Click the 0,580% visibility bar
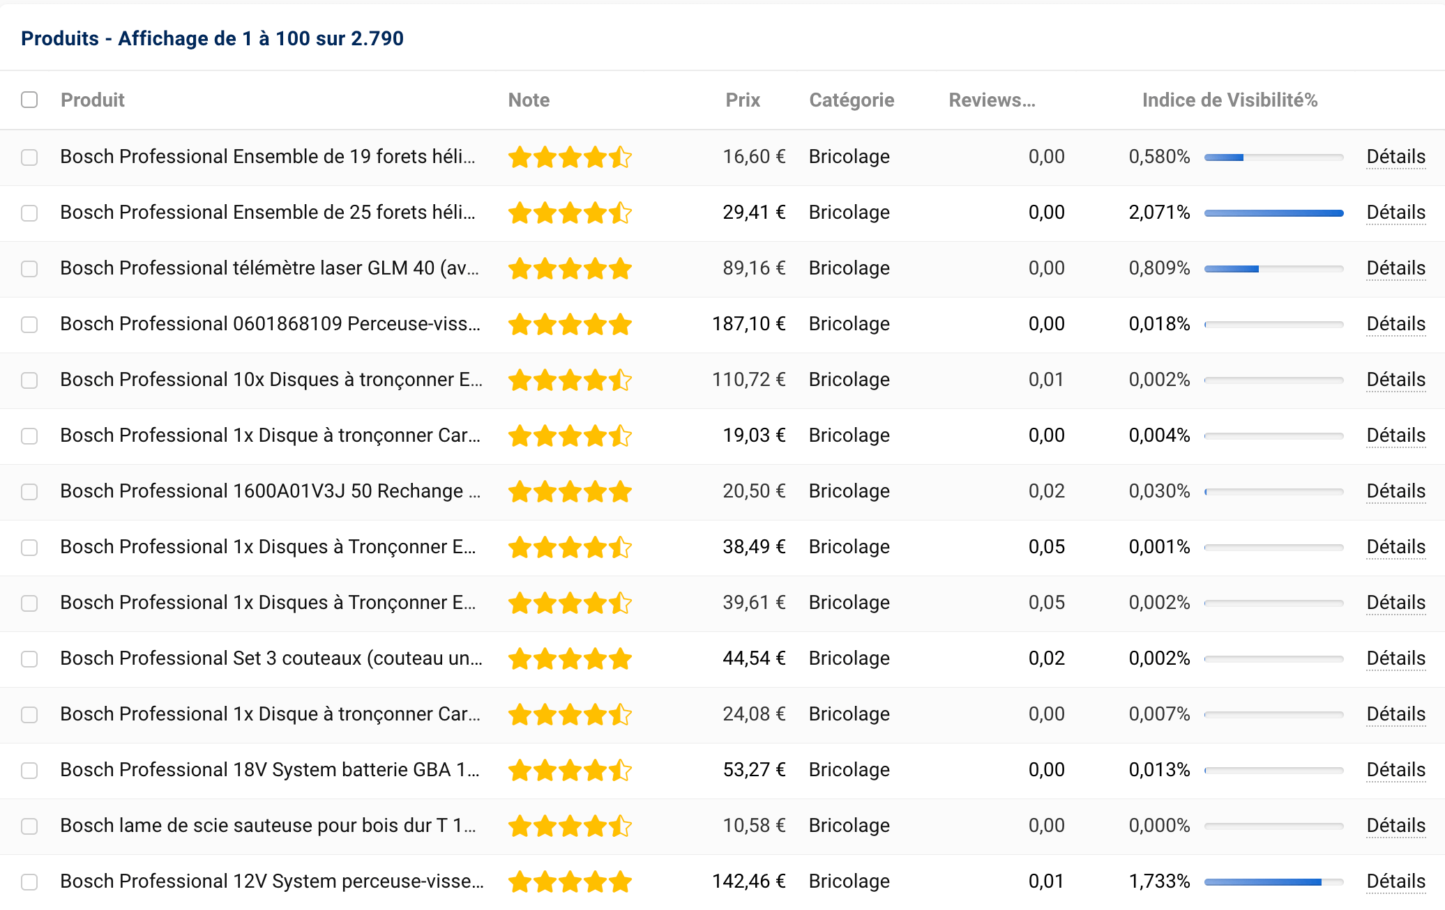The image size is (1445, 910). pyautogui.click(x=1273, y=157)
